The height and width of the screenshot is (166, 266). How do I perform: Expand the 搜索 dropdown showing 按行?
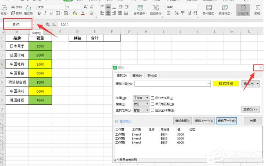click(x=141, y=104)
